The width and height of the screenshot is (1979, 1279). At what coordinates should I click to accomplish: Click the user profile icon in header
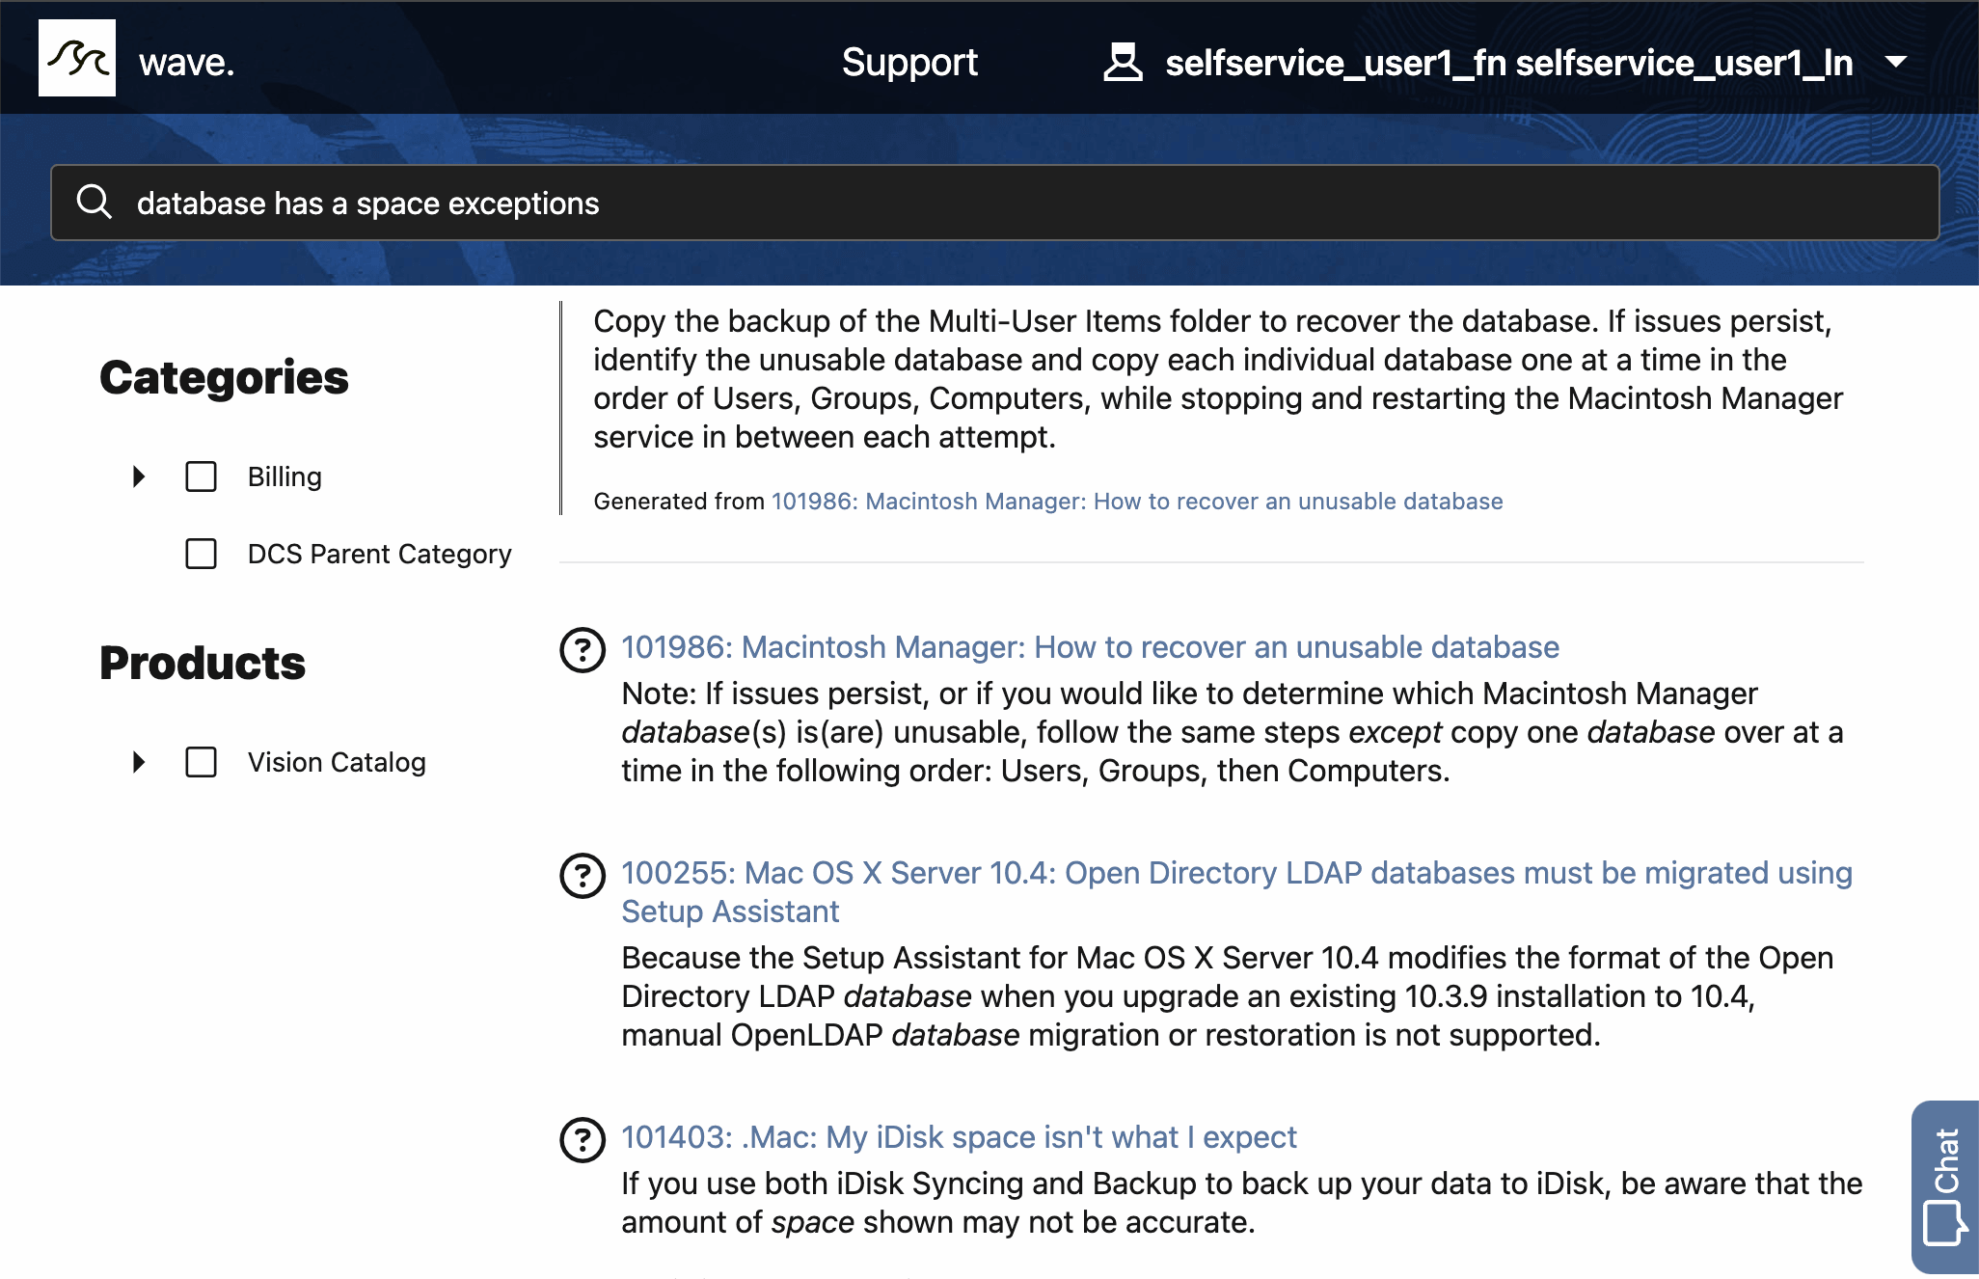(1122, 61)
